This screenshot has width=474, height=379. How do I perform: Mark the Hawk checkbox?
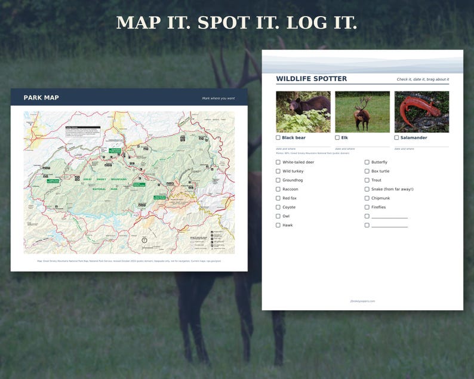coord(278,225)
